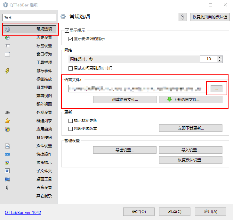Click the colorful orb icon beside 应用启动

[7, 129]
